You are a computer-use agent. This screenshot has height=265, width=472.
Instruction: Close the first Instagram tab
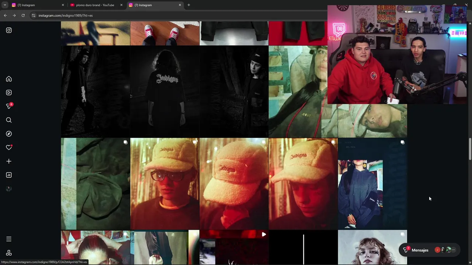tap(63, 5)
